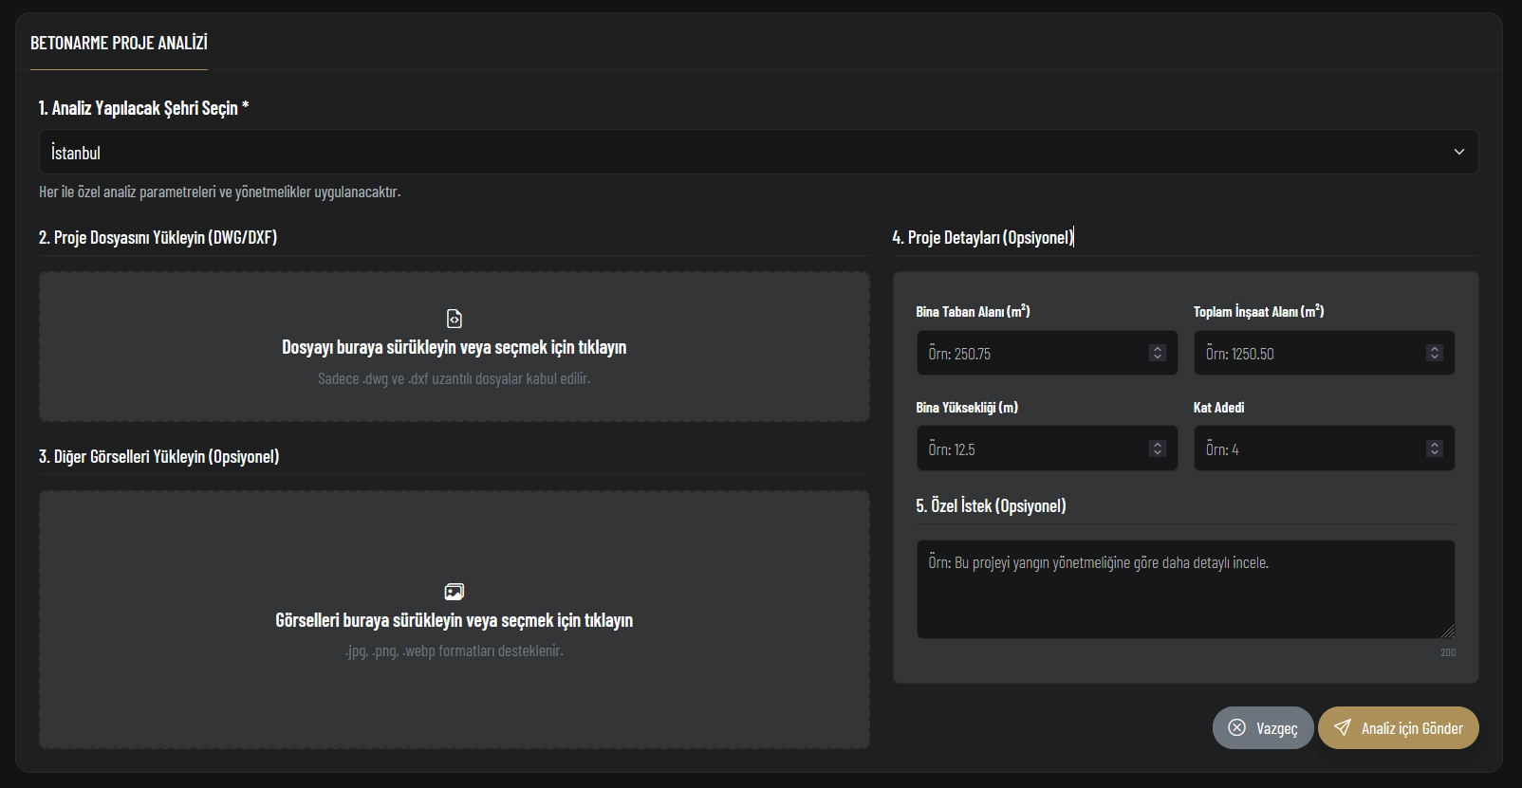1522x788 pixels.
Task: Click the Kat Adedi stepper arrows
Action: click(1434, 449)
